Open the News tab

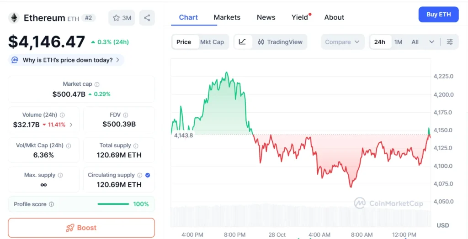(266, 17)
